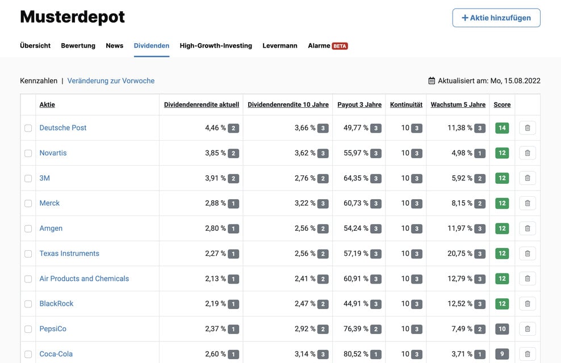Image resolution: width=561 pixels, height=363 pixels.
Task: Select the PepsiCo checkbox
Action: (x=28, y=329)
